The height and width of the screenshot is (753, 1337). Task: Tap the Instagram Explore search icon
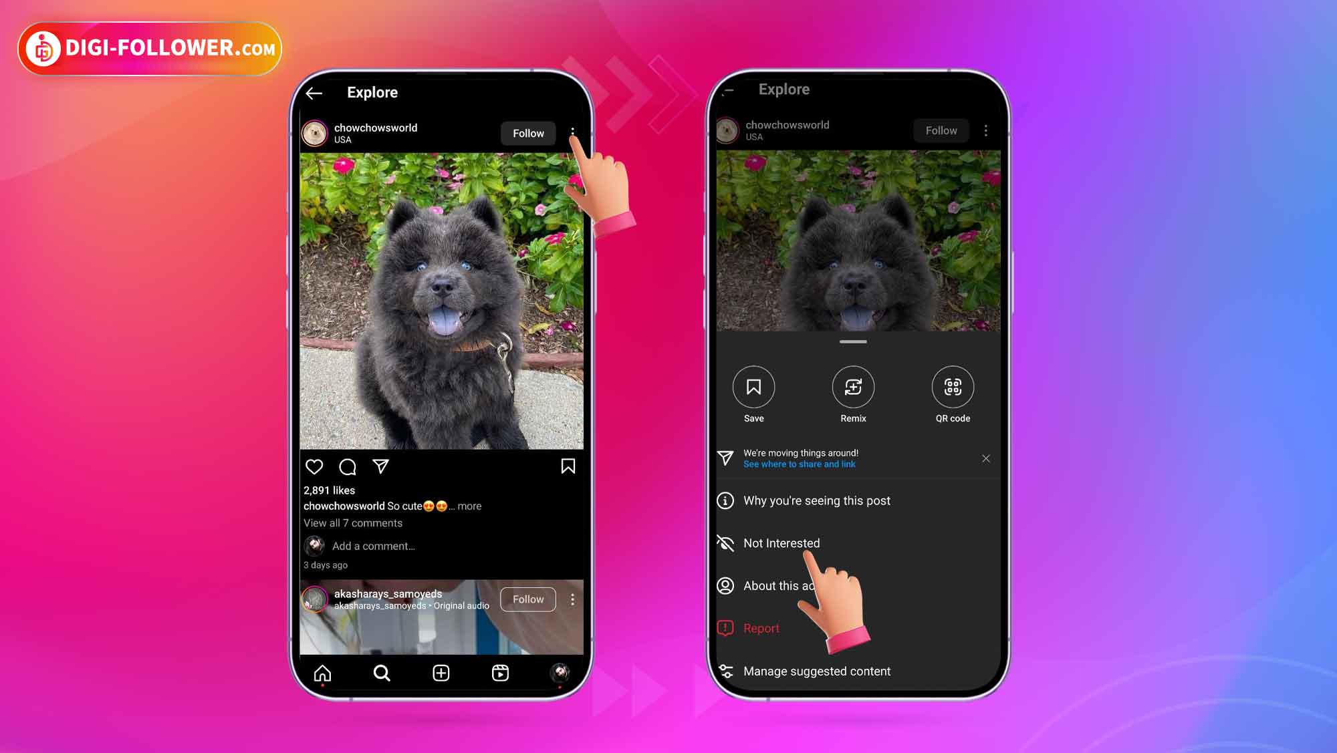pos(380,673)
